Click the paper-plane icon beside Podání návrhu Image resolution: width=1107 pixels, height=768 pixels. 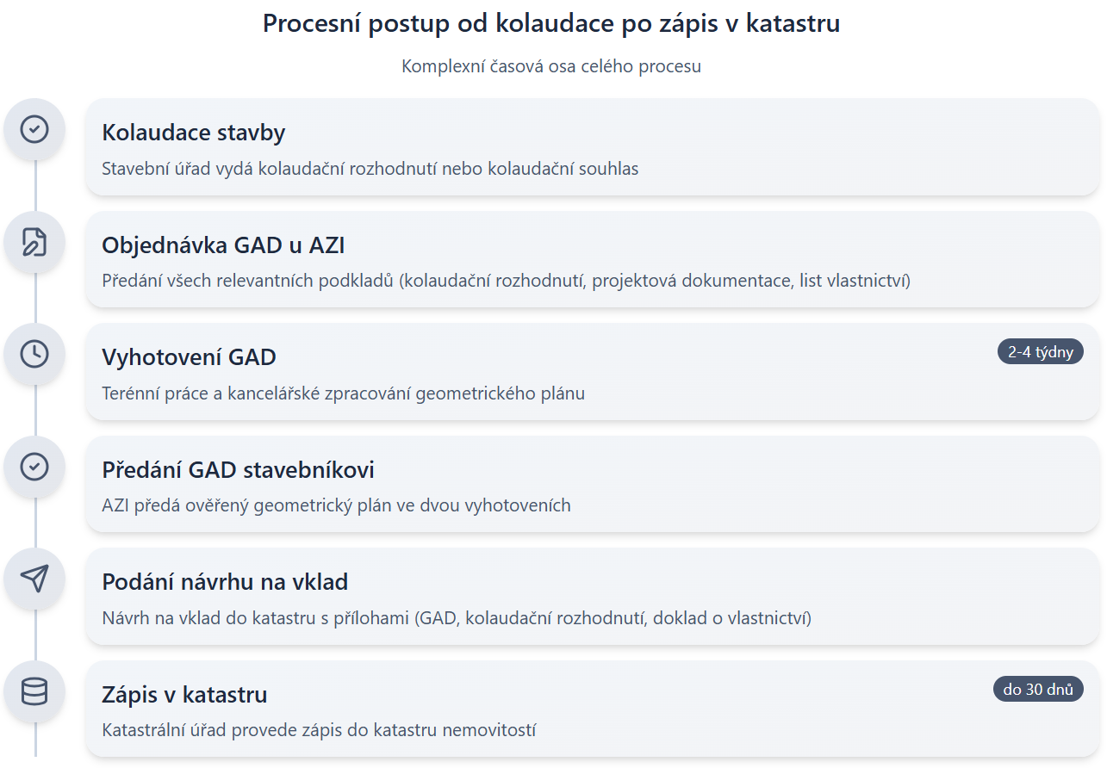[34, 579]
